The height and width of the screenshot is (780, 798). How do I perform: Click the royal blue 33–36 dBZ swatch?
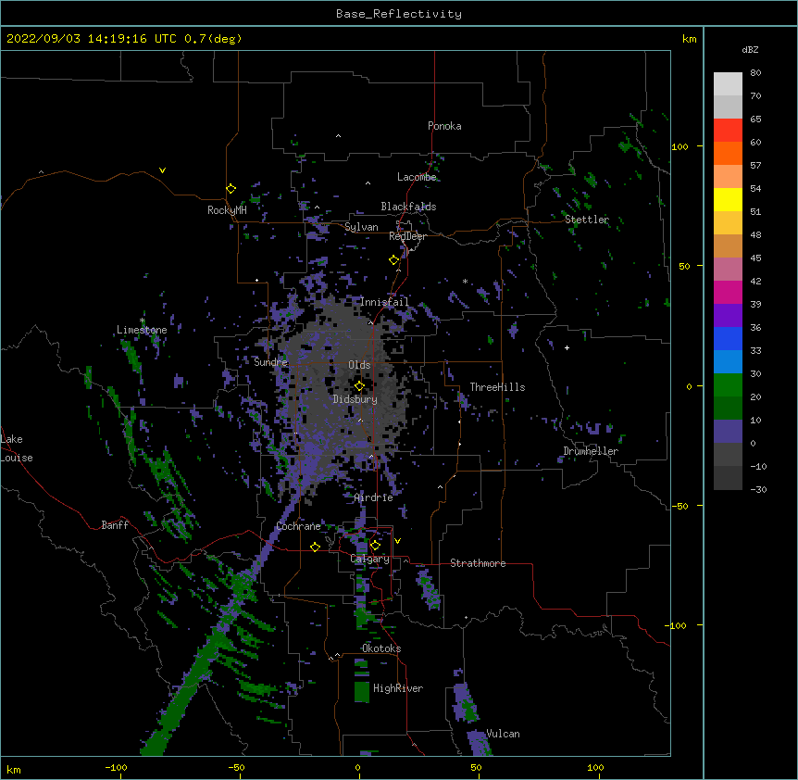click(x=728, y=338)
